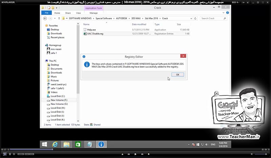This screenshot has width=271, height=158.
Task: Sort by Size column header
Action: 179,24
